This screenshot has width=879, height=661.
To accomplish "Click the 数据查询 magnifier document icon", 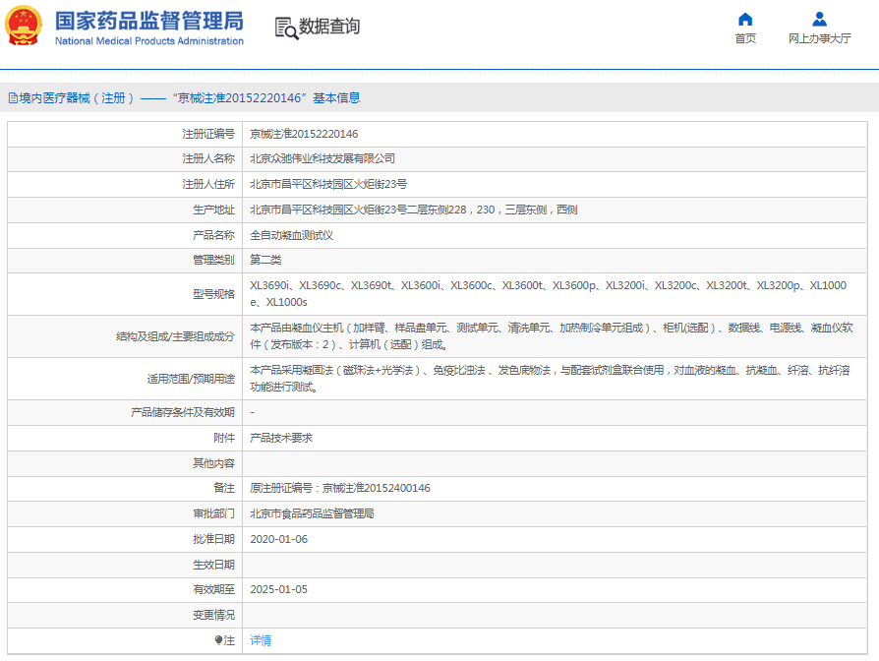I will 286,28.
